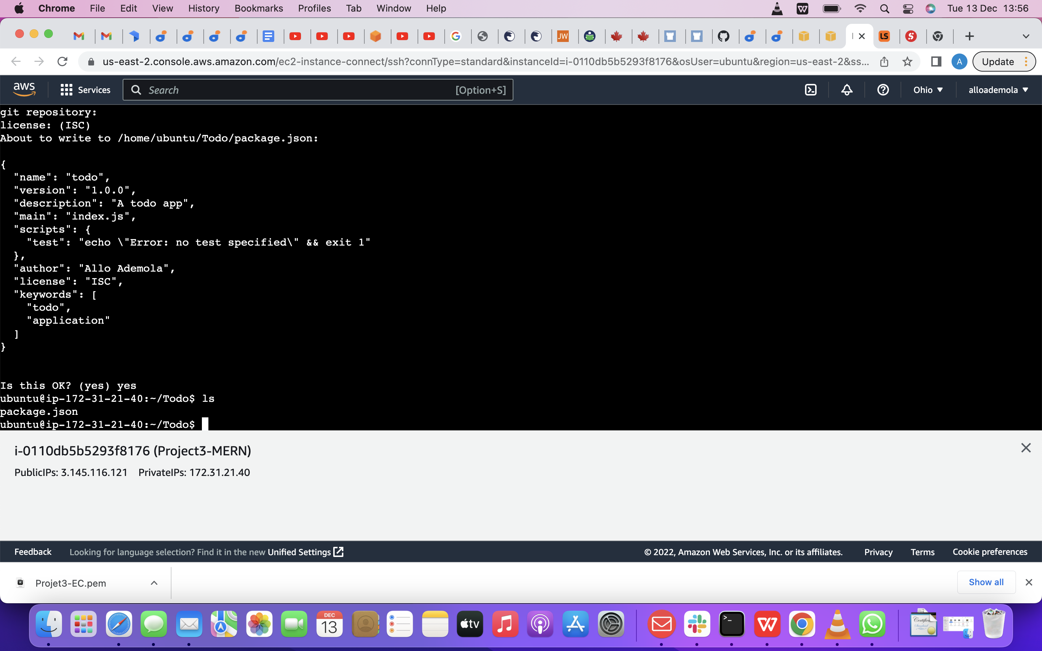Open the tab search chevron

(x=1026, y=36)
